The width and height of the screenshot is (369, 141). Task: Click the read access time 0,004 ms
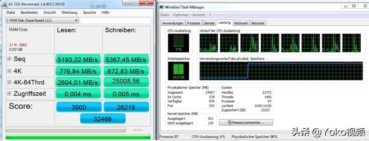click(x=78, y=94)
